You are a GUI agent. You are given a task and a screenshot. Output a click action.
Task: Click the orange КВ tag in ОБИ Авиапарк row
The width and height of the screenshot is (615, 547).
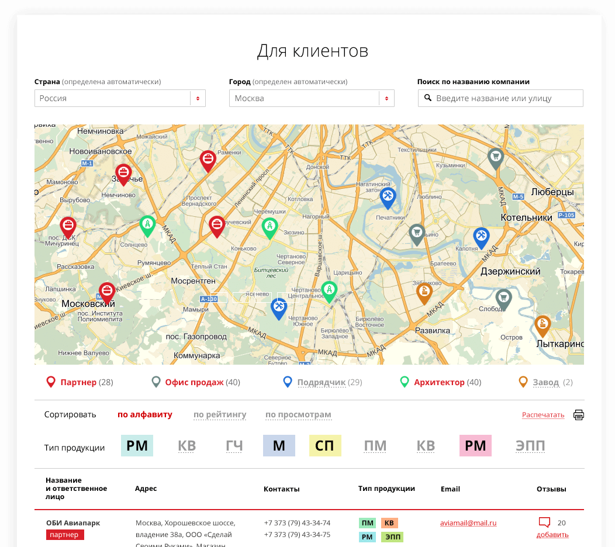389,522
